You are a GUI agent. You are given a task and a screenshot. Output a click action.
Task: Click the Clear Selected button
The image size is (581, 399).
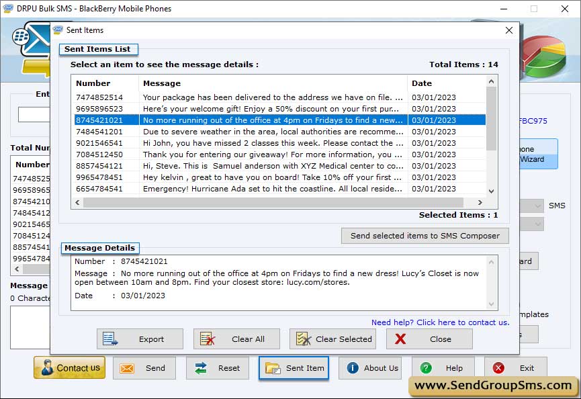332,339
